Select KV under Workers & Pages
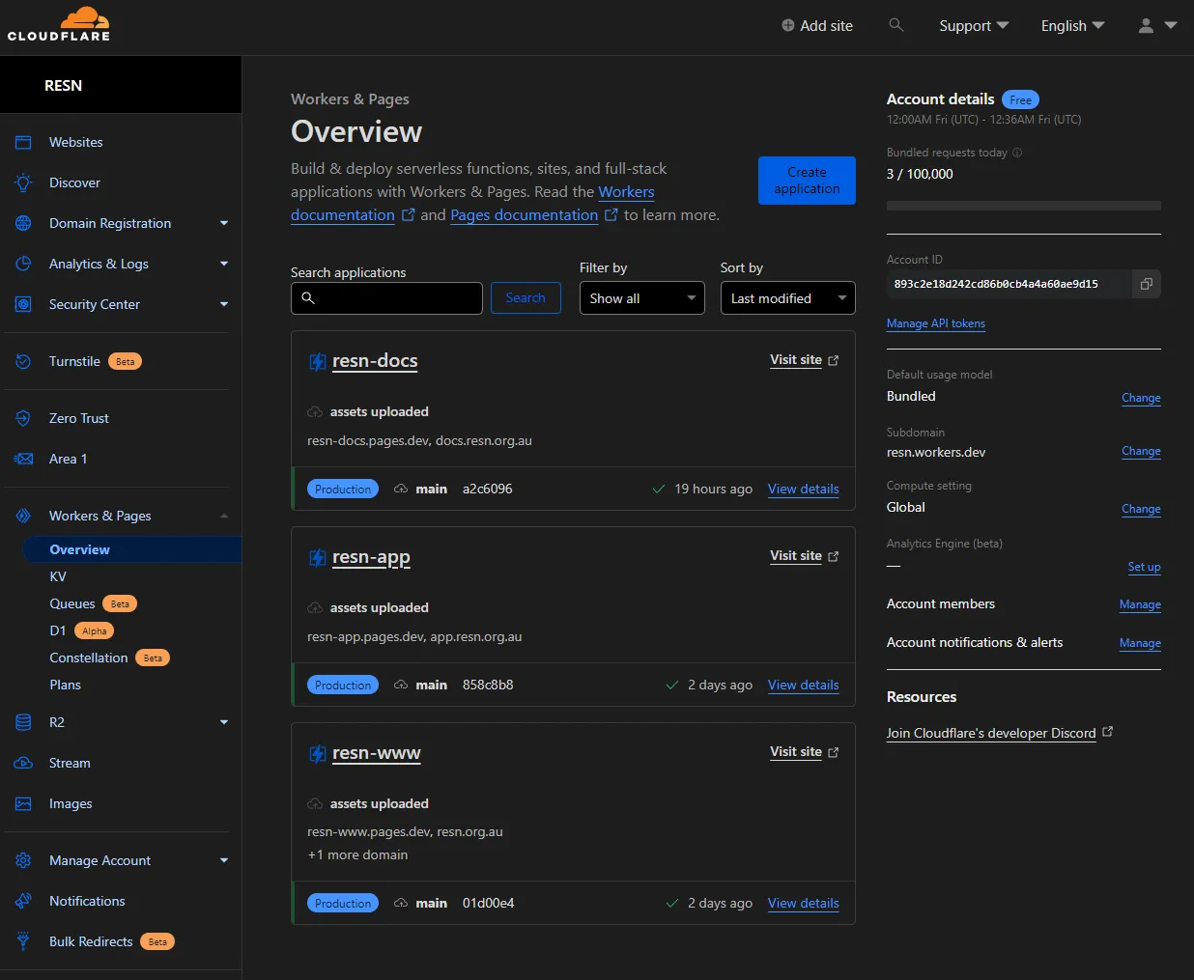The image size is (1194, 980). tap(58, 576)
